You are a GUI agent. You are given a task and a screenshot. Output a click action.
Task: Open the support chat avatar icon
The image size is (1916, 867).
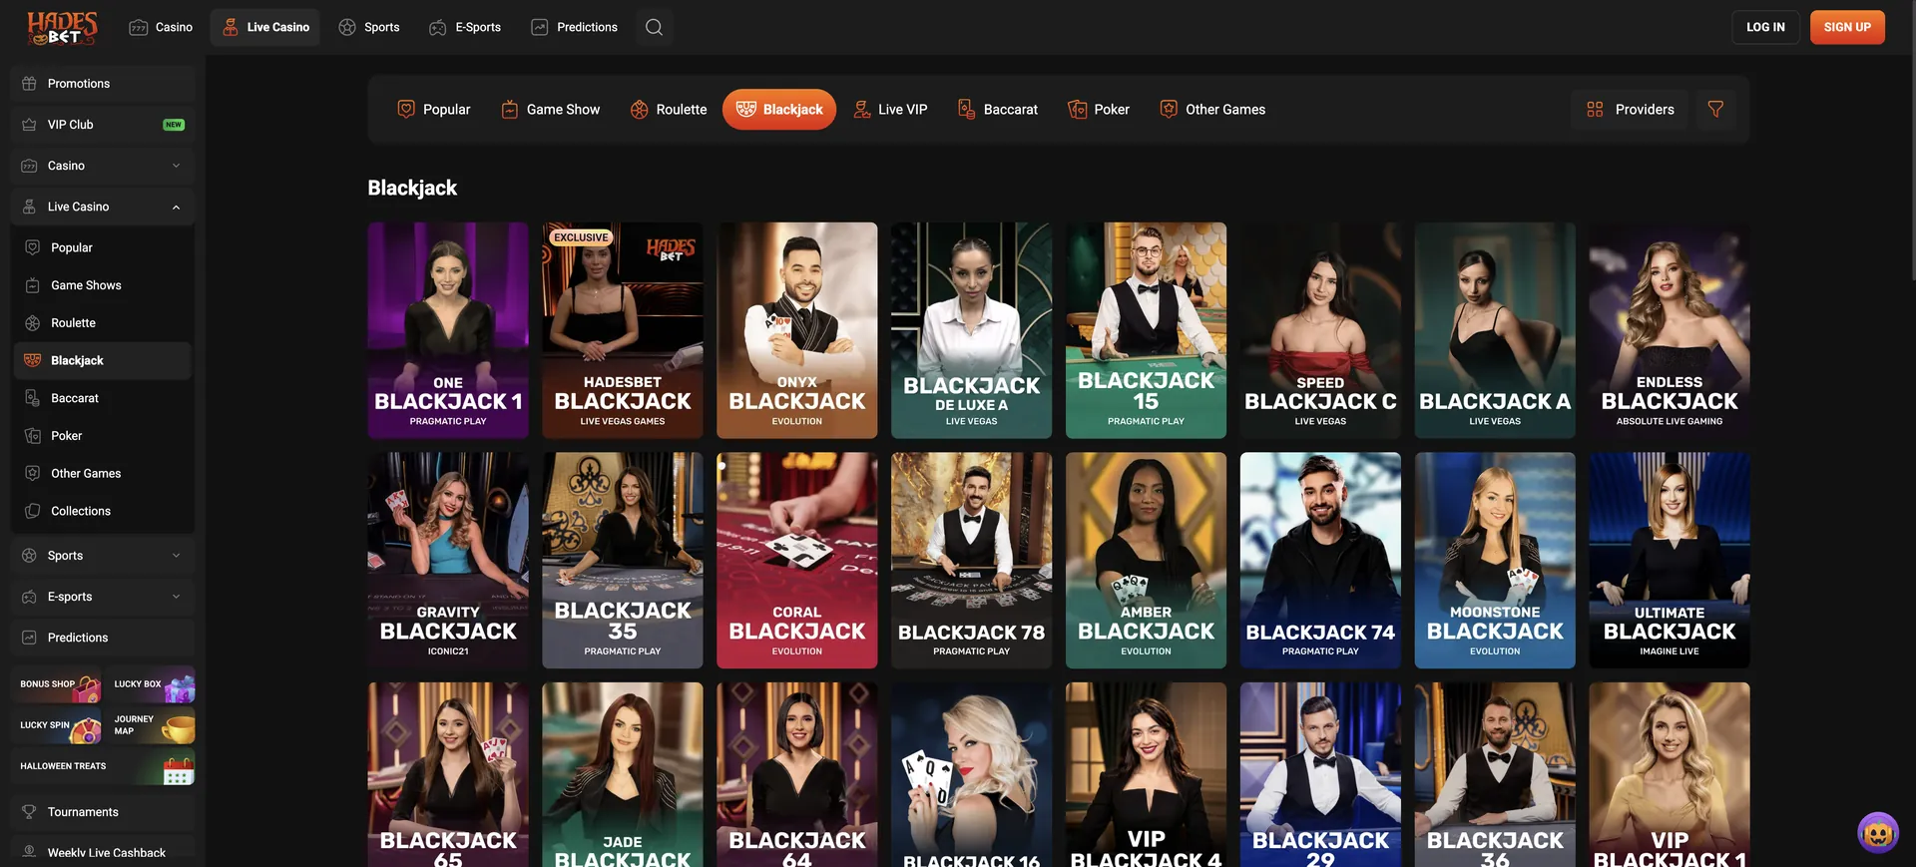click(x=1877, y=832)
